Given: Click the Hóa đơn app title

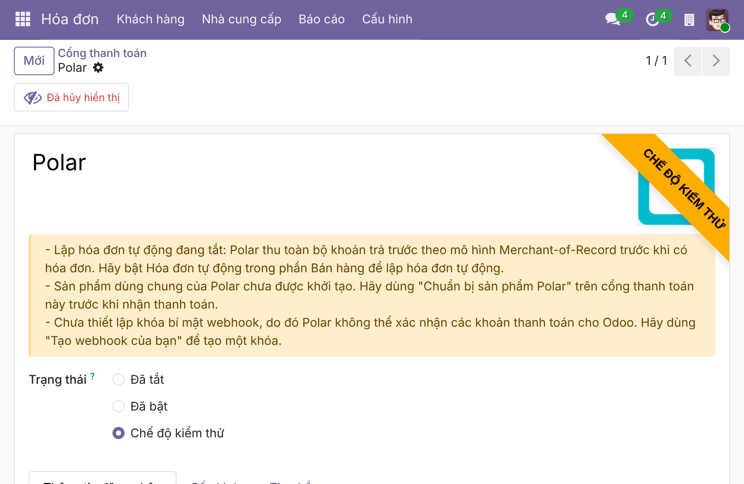Looking at the screenshot, I should 70,19.
